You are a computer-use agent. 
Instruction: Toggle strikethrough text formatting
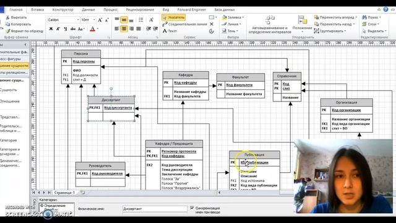click(73, 29)
